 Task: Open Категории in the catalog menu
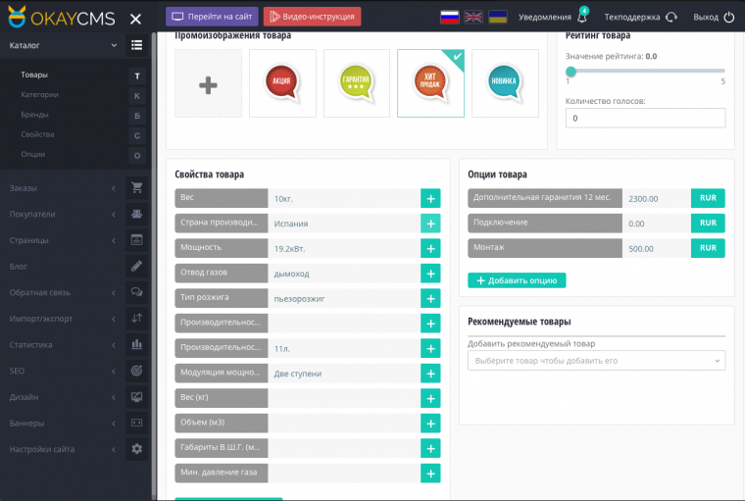pos(40,95)
